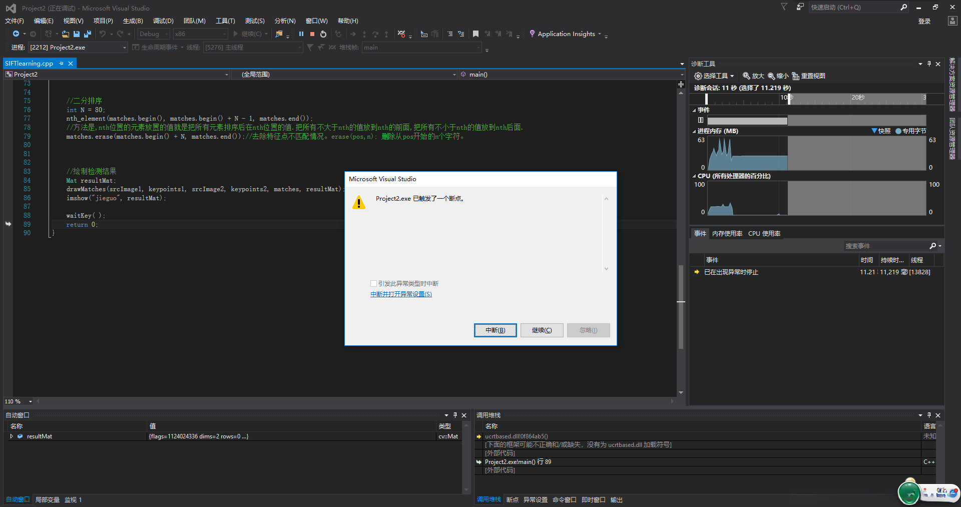Image resolution: width=961 pixels, height=507 pixels.
Task: Click the Save All toolbar icon
Action: point(88,34)
